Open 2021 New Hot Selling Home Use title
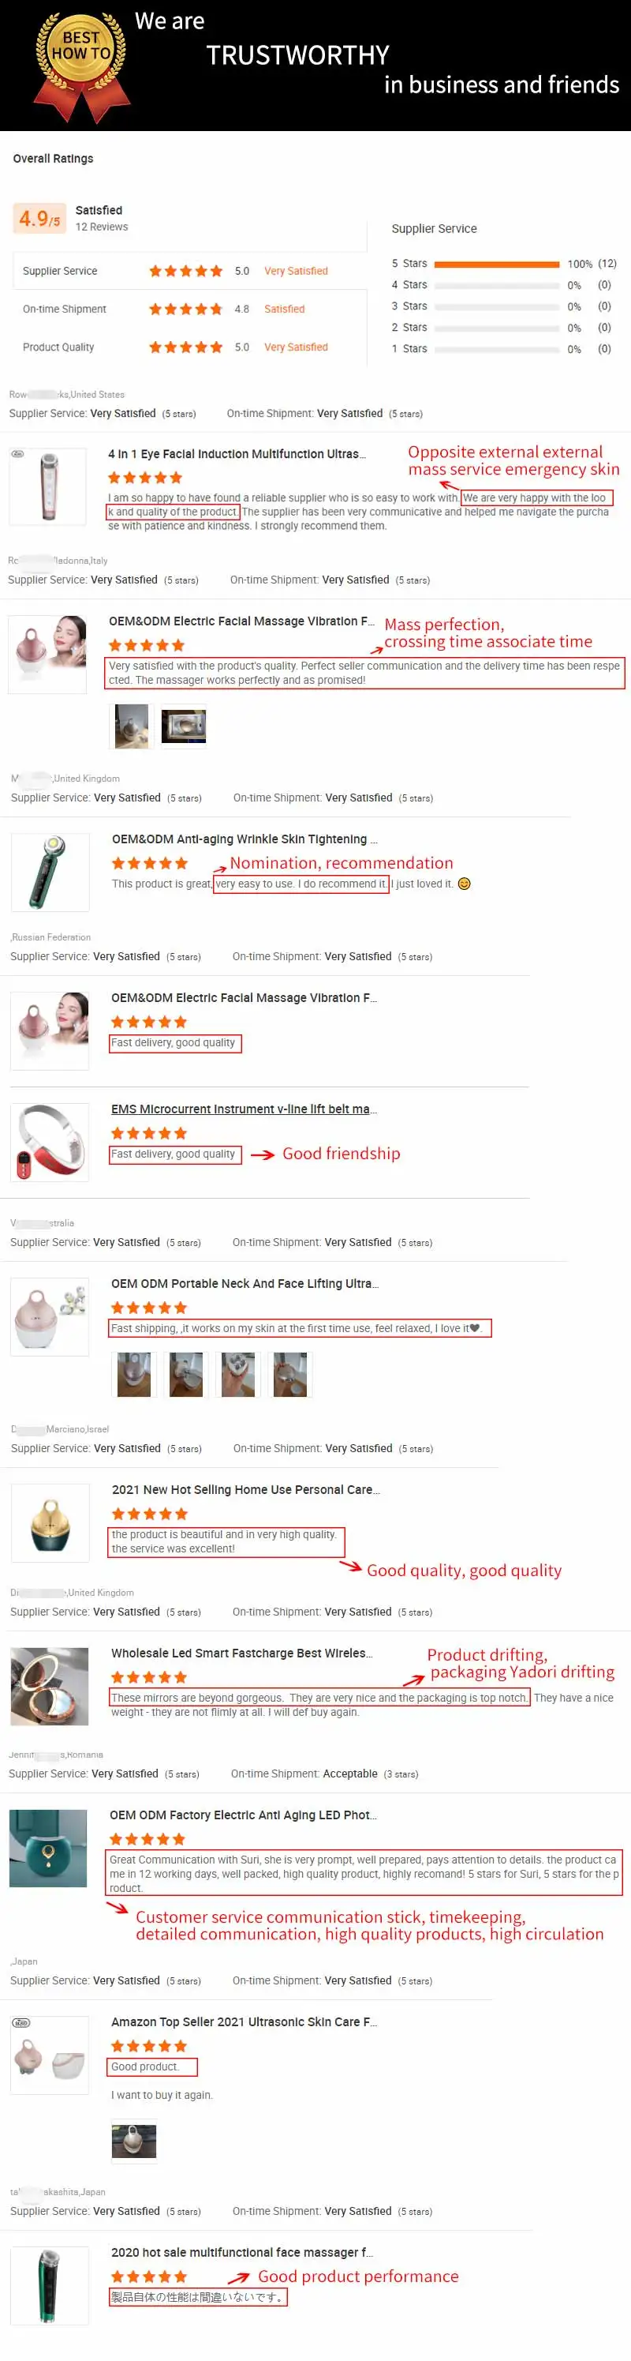Screen dimensions: 631x2361 [x=245, y=1489]
